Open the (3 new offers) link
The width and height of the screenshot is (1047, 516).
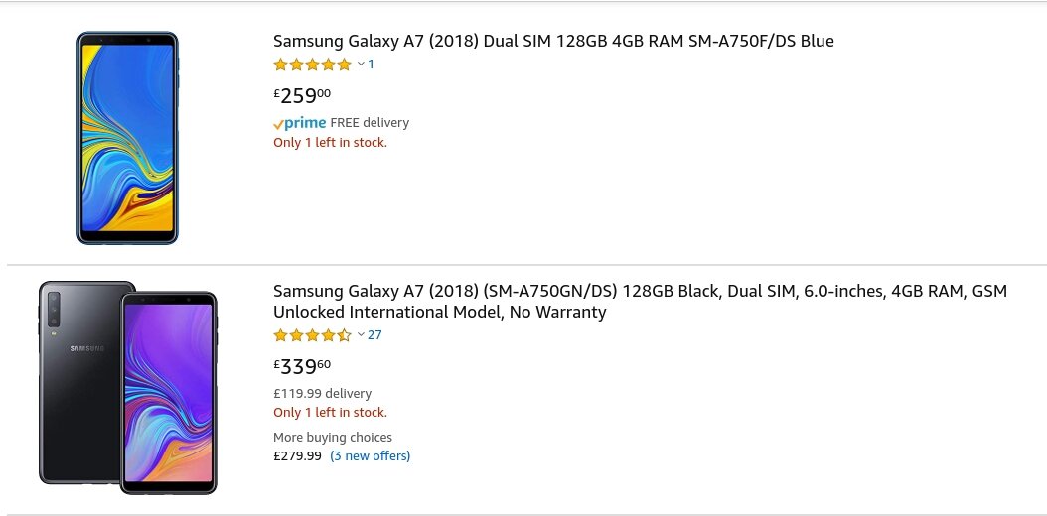point(370,456)
